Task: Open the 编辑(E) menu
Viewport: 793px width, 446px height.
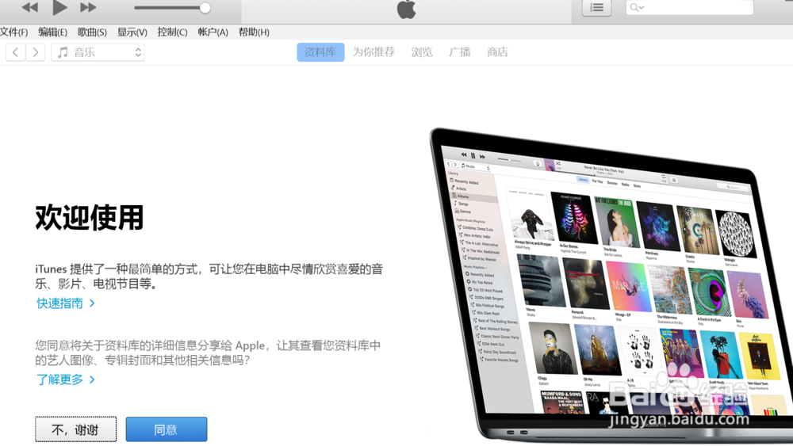Action: [x=52, y=32]
